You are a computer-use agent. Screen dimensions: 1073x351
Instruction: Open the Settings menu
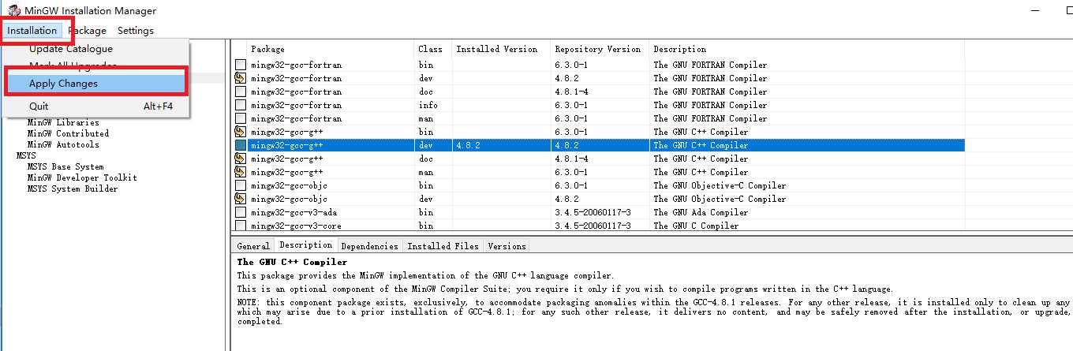pos(136,30)
